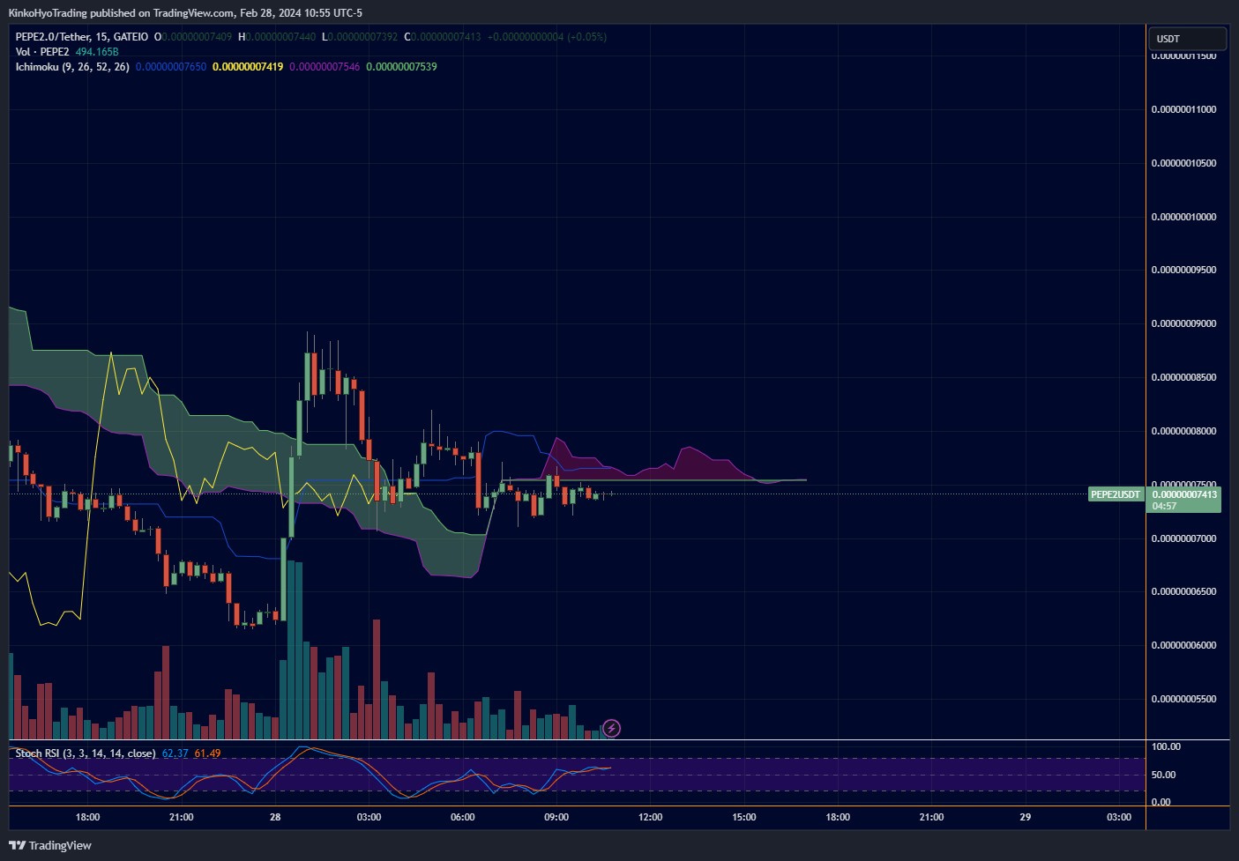Screen dimensions: 1239x861
Task: Click the Stoch RSI axis label 100.00
Action: coord(1166,746)
